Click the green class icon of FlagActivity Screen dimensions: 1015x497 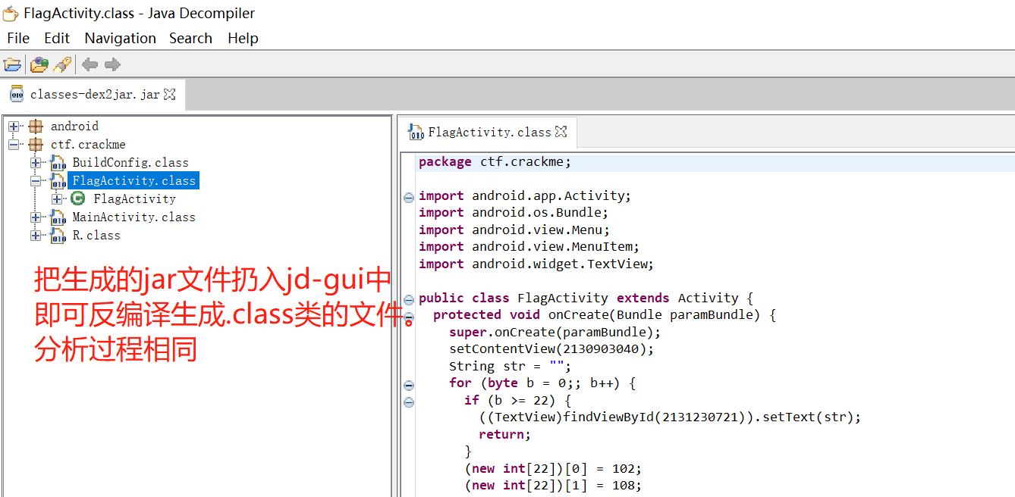78,198
